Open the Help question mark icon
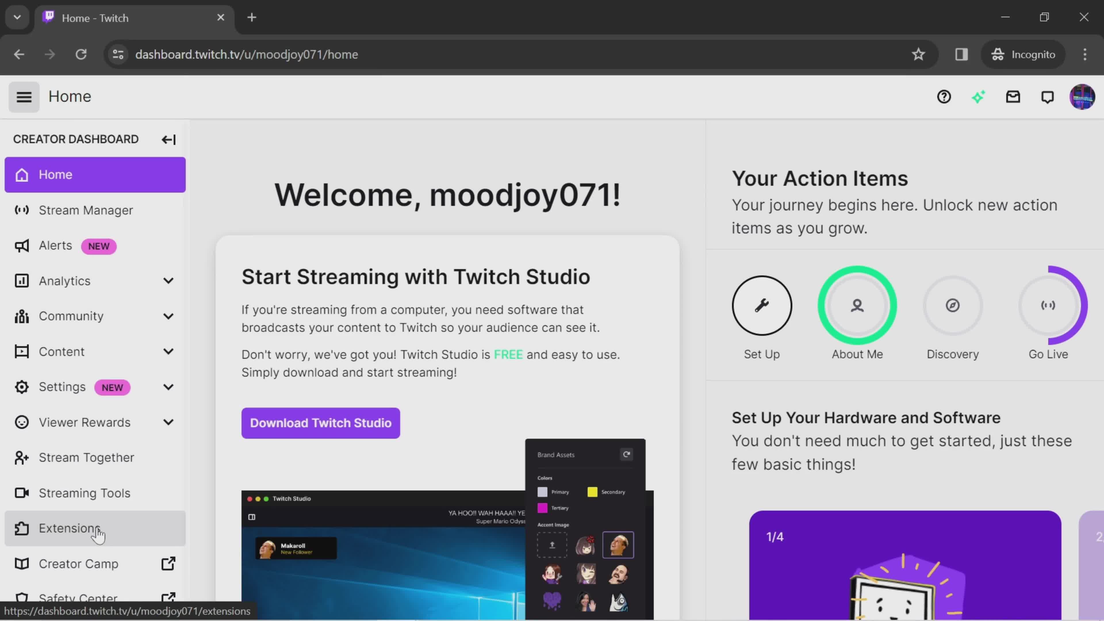1104x621 pixels. (944, 97)
